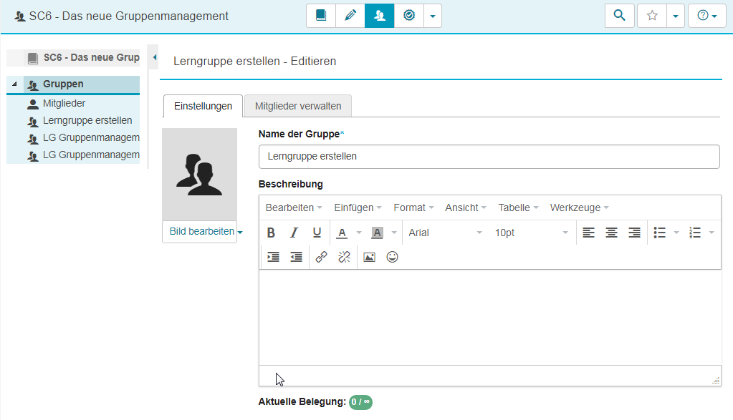This screenshot has height=420, width=733.
Task: Click the Name der Gruppe input field
Action: tap(489, 156)
